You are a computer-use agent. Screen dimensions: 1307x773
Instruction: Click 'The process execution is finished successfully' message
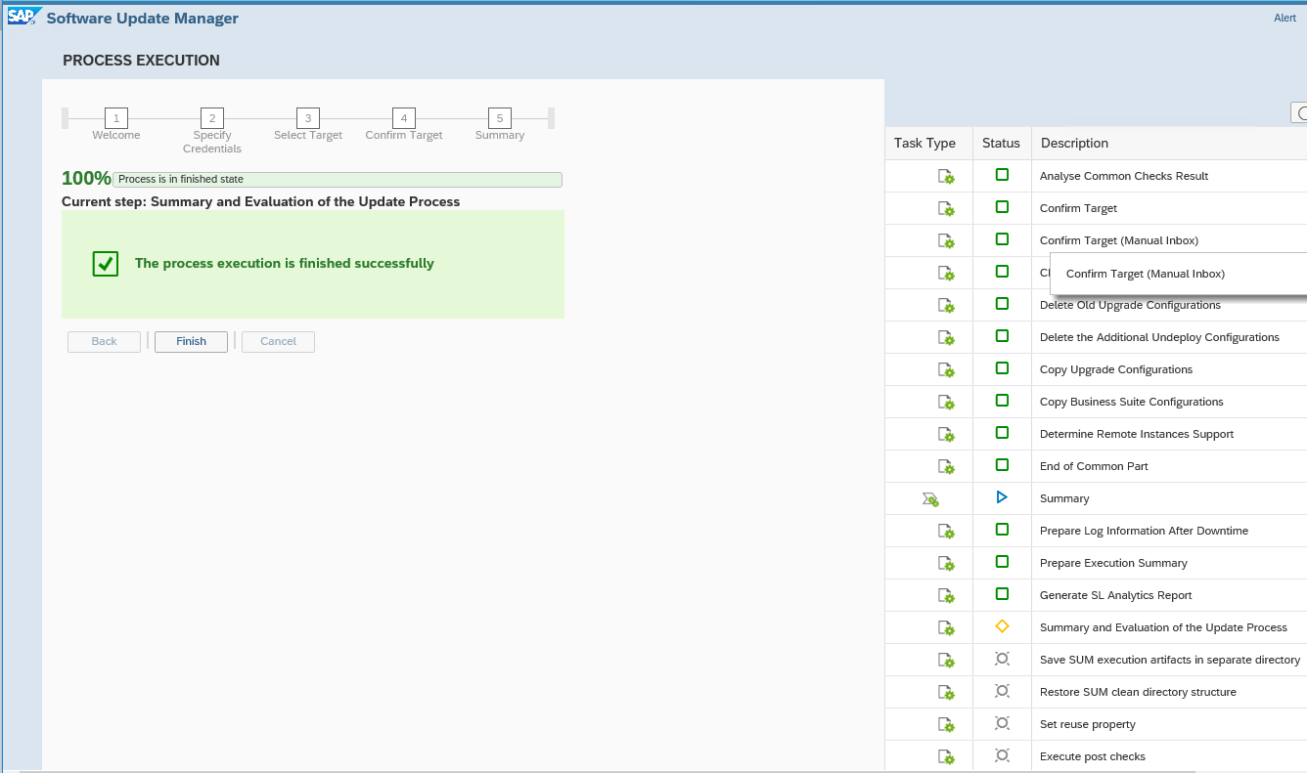285,264
